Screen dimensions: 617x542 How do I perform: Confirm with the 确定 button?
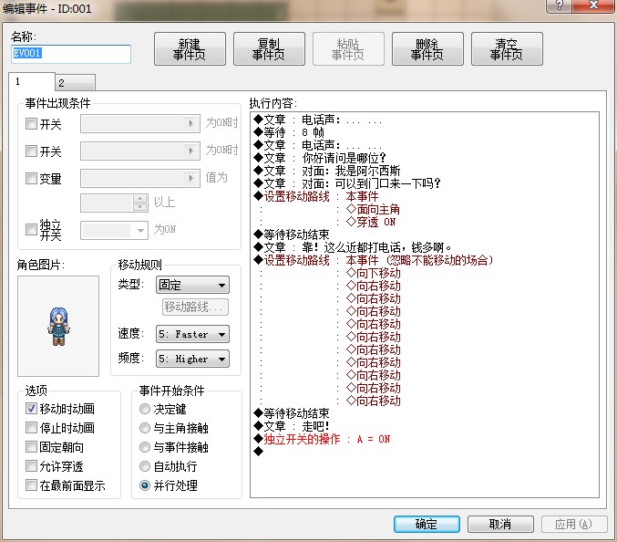pyautogui.click(x=427, y=524)
